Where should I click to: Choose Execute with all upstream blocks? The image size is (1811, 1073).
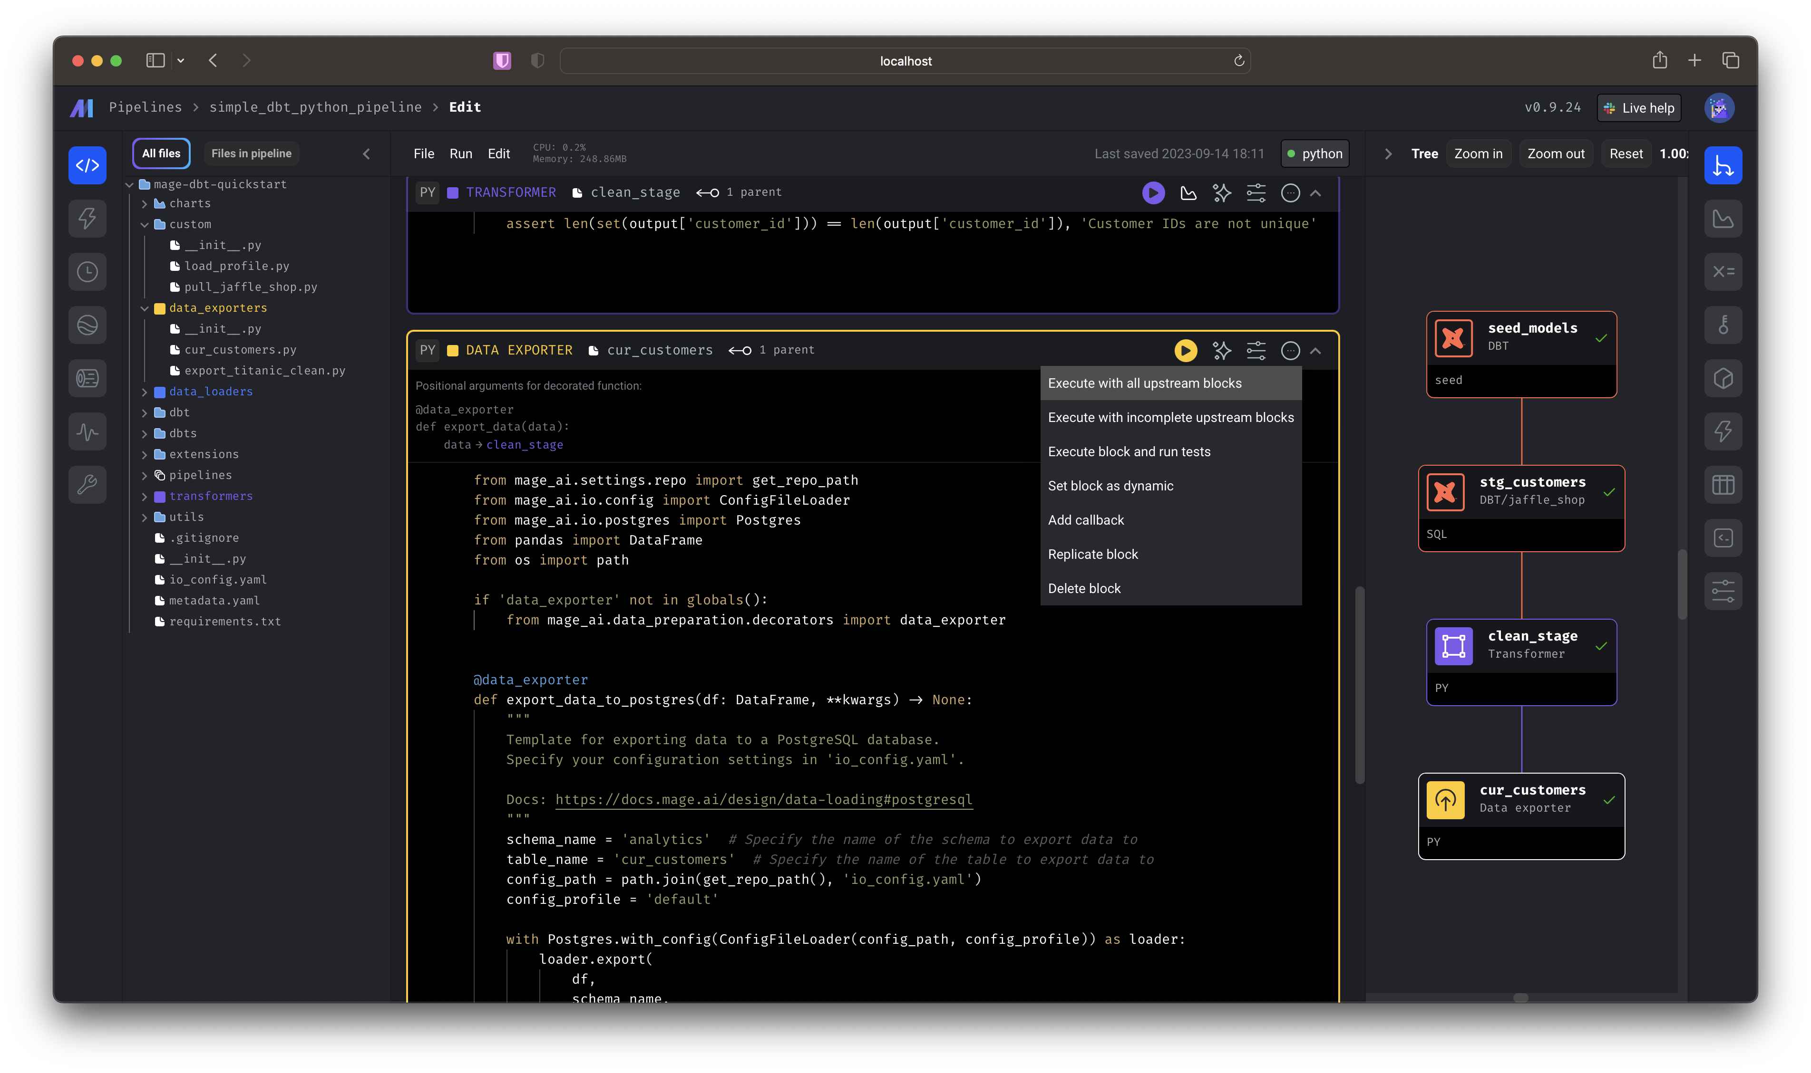pyautogui.click(x=1170, y=383)
